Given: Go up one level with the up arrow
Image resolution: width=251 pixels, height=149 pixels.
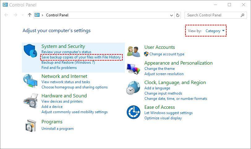Looking at the screenshot, I should (30, 15).
